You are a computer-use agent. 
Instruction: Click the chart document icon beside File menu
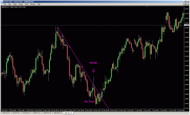[2, 4]
